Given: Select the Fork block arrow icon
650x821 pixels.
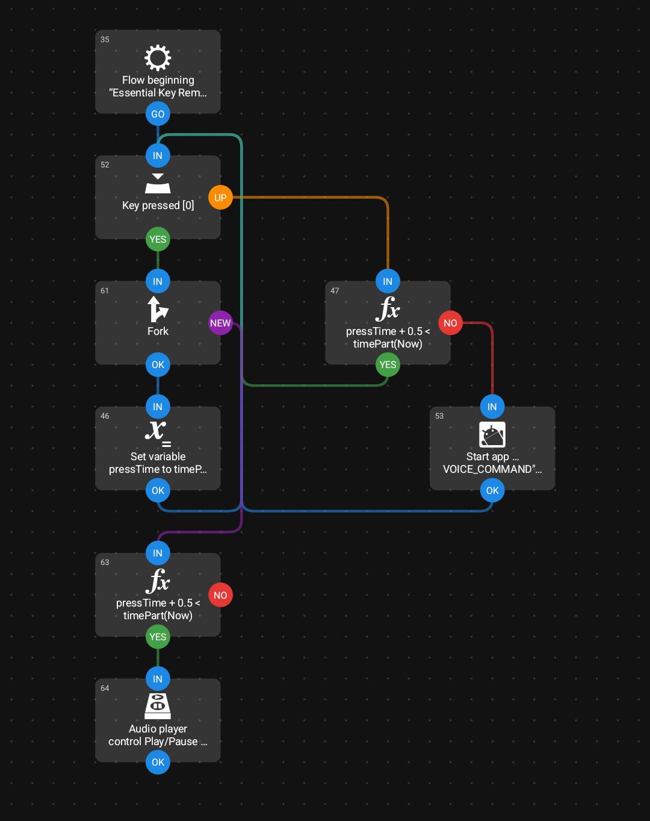Looking at the screenshot, I should 158,309.
